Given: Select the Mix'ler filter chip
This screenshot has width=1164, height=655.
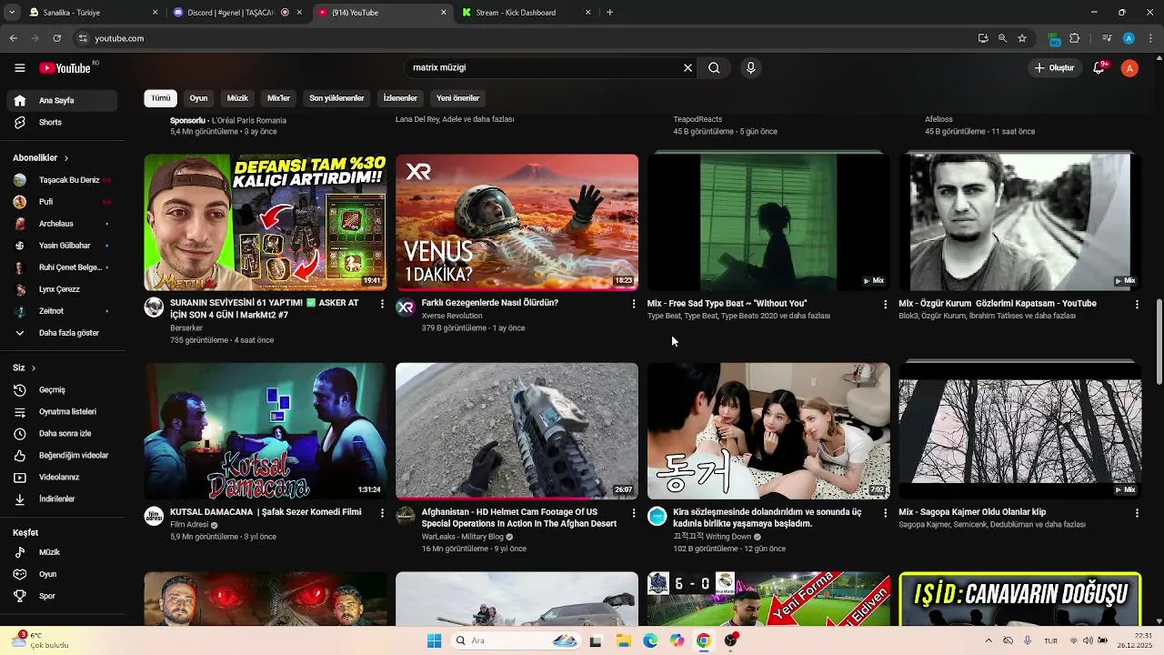Looking at the screenshot, I should (x=278, y=98).
